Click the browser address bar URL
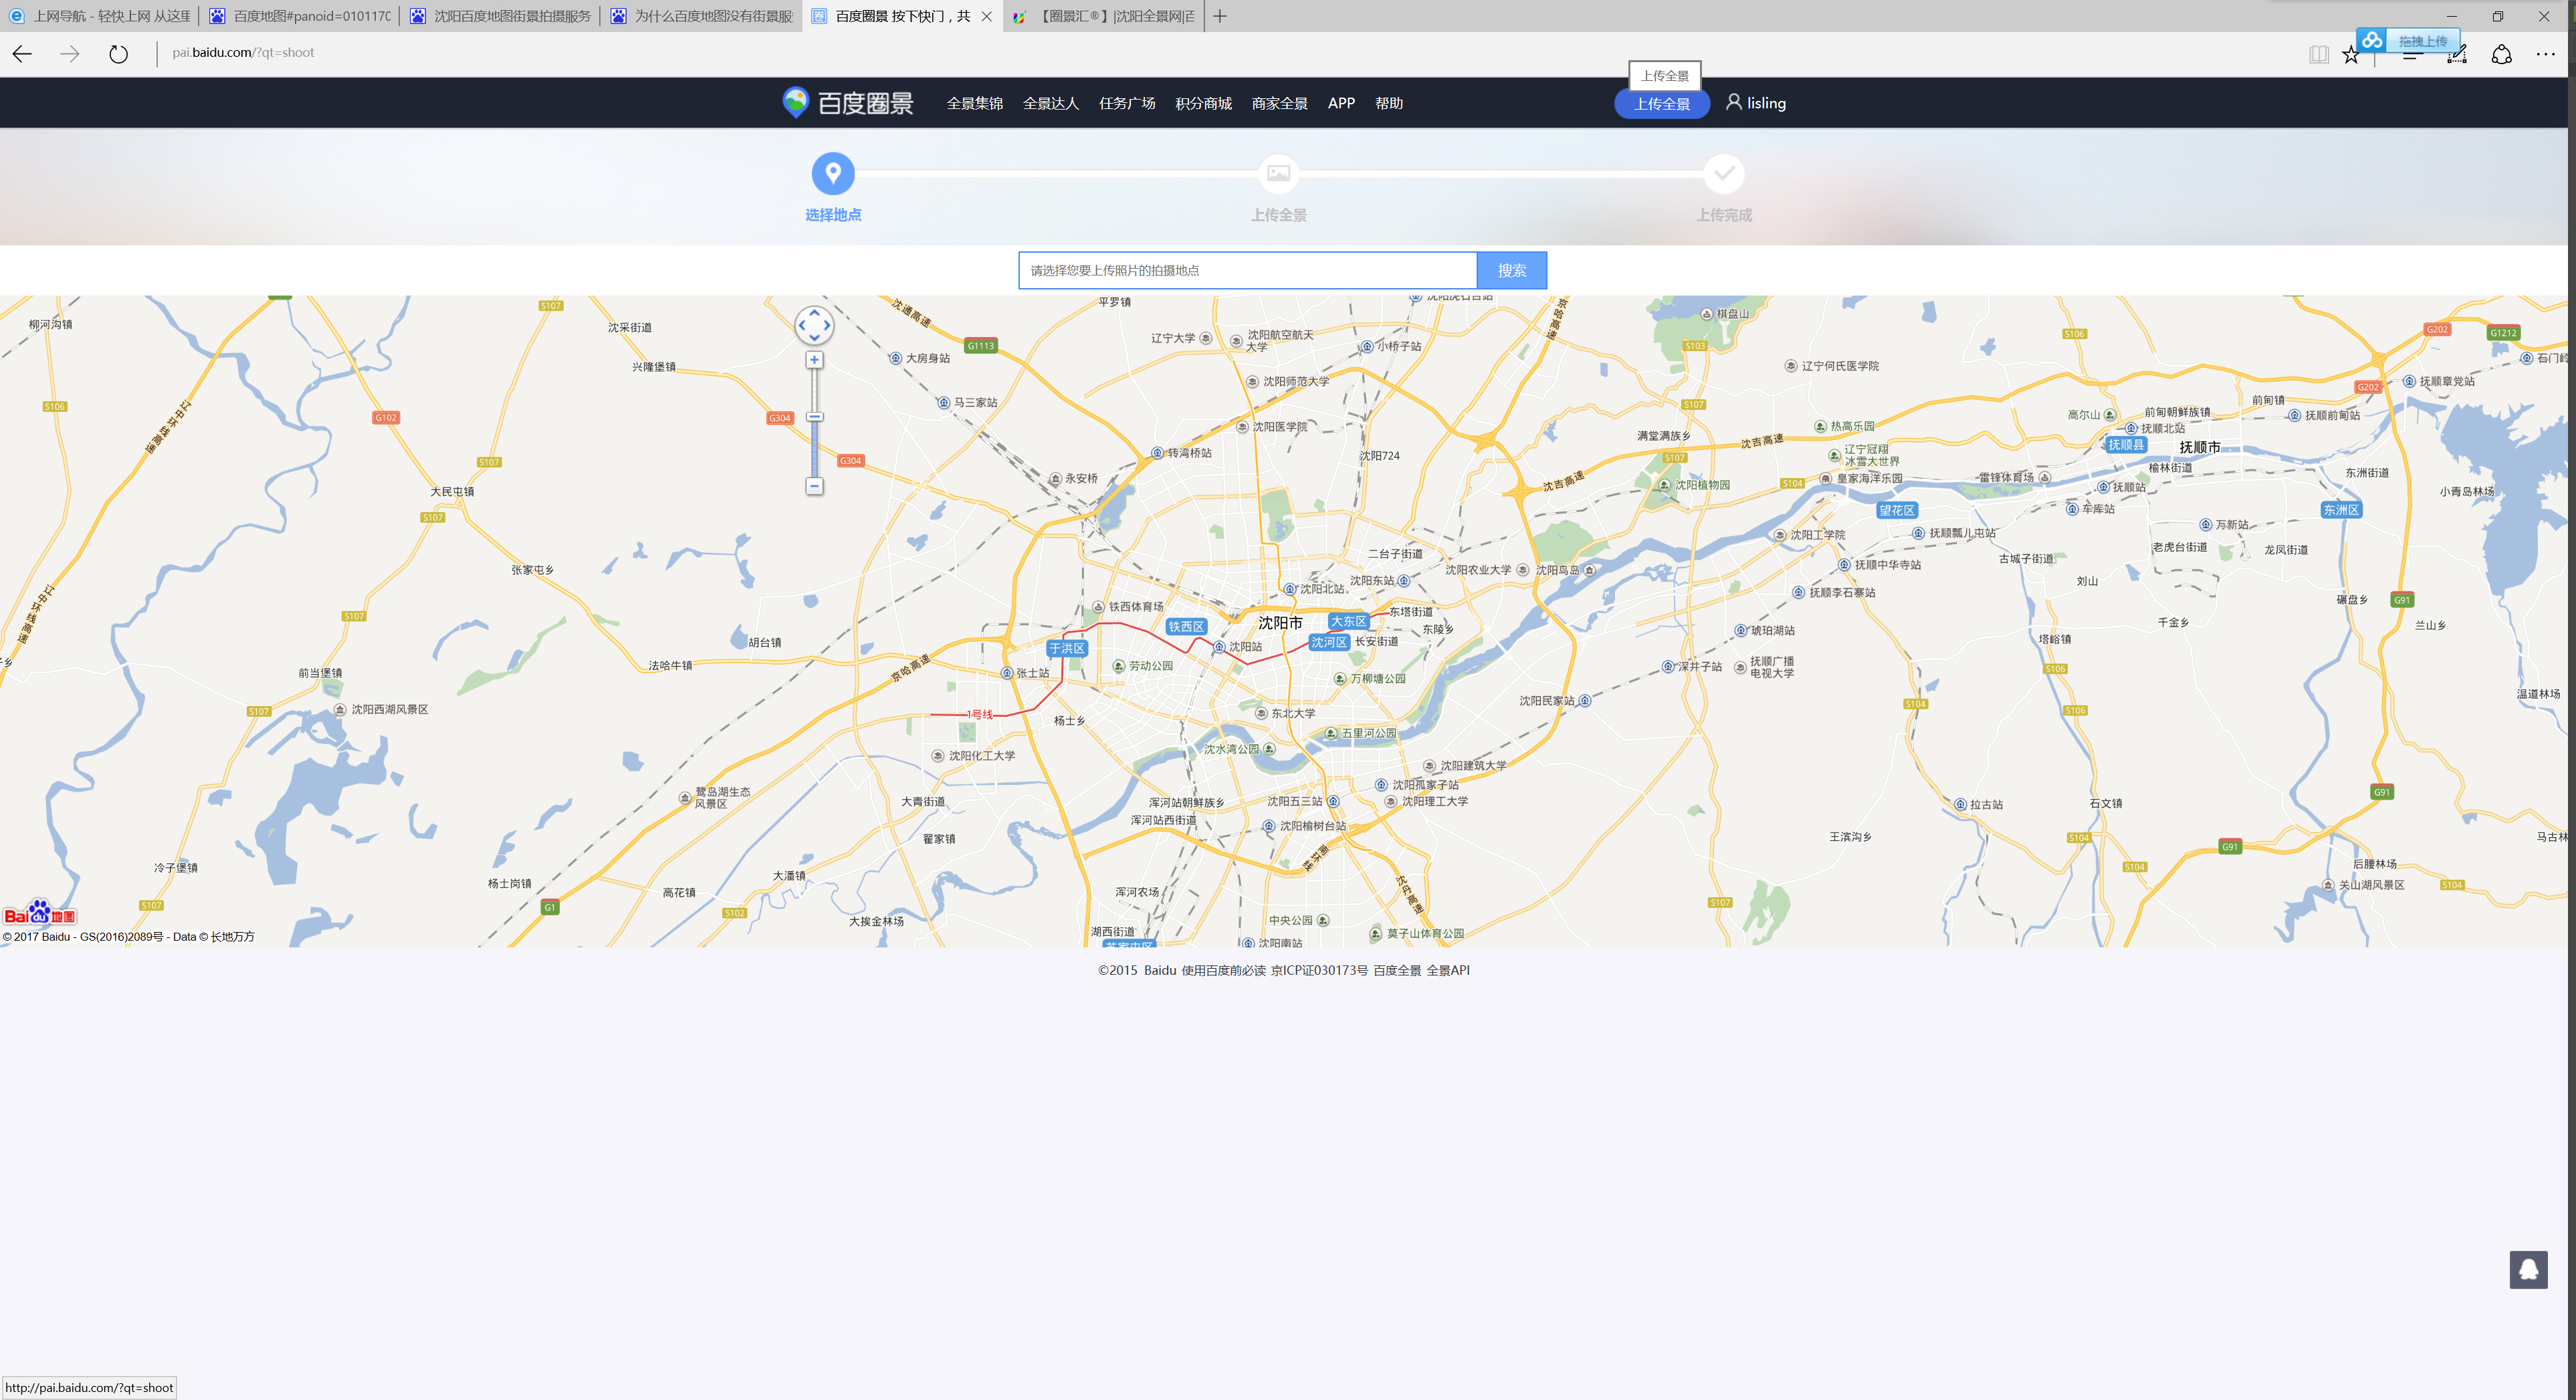Screen dimensions: 2576x1400 point(243,53)
